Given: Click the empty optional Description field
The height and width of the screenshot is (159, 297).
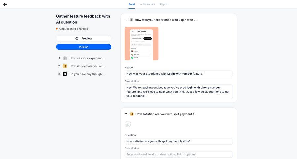Looking at the screenshot, I should [x=179, y=154].
